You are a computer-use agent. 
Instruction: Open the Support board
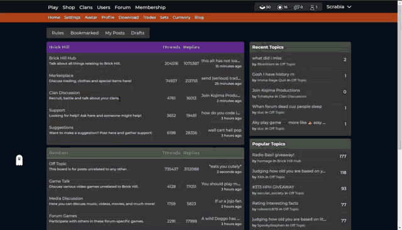pos(57,110)
